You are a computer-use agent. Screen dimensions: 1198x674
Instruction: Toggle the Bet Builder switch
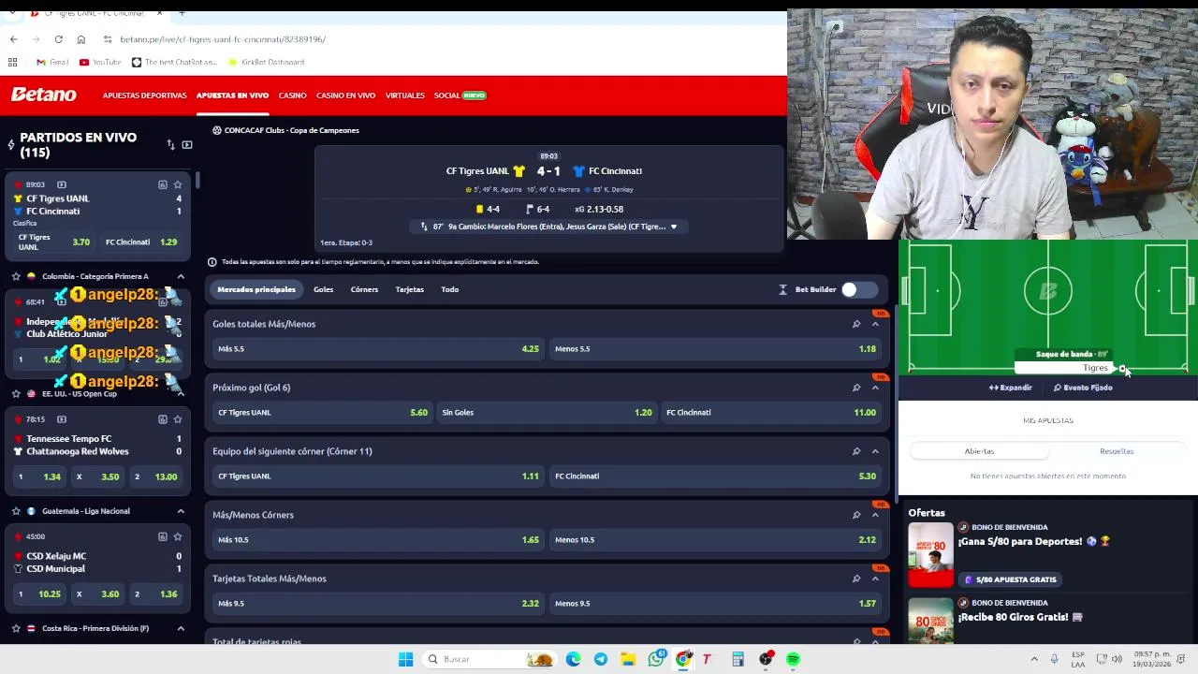859,289
